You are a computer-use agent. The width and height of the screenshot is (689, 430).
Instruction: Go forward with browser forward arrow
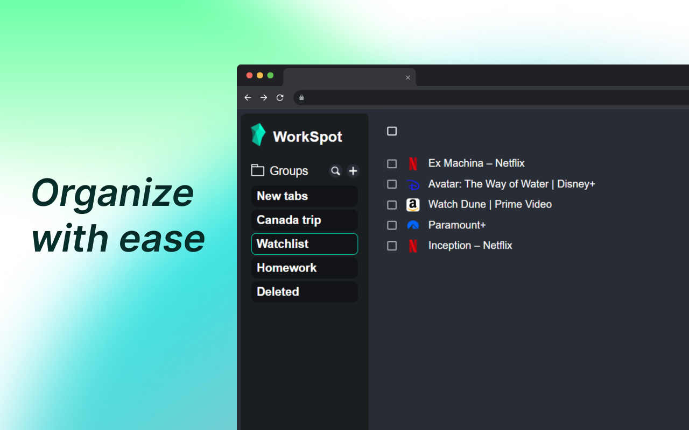(x=264, y=97)
